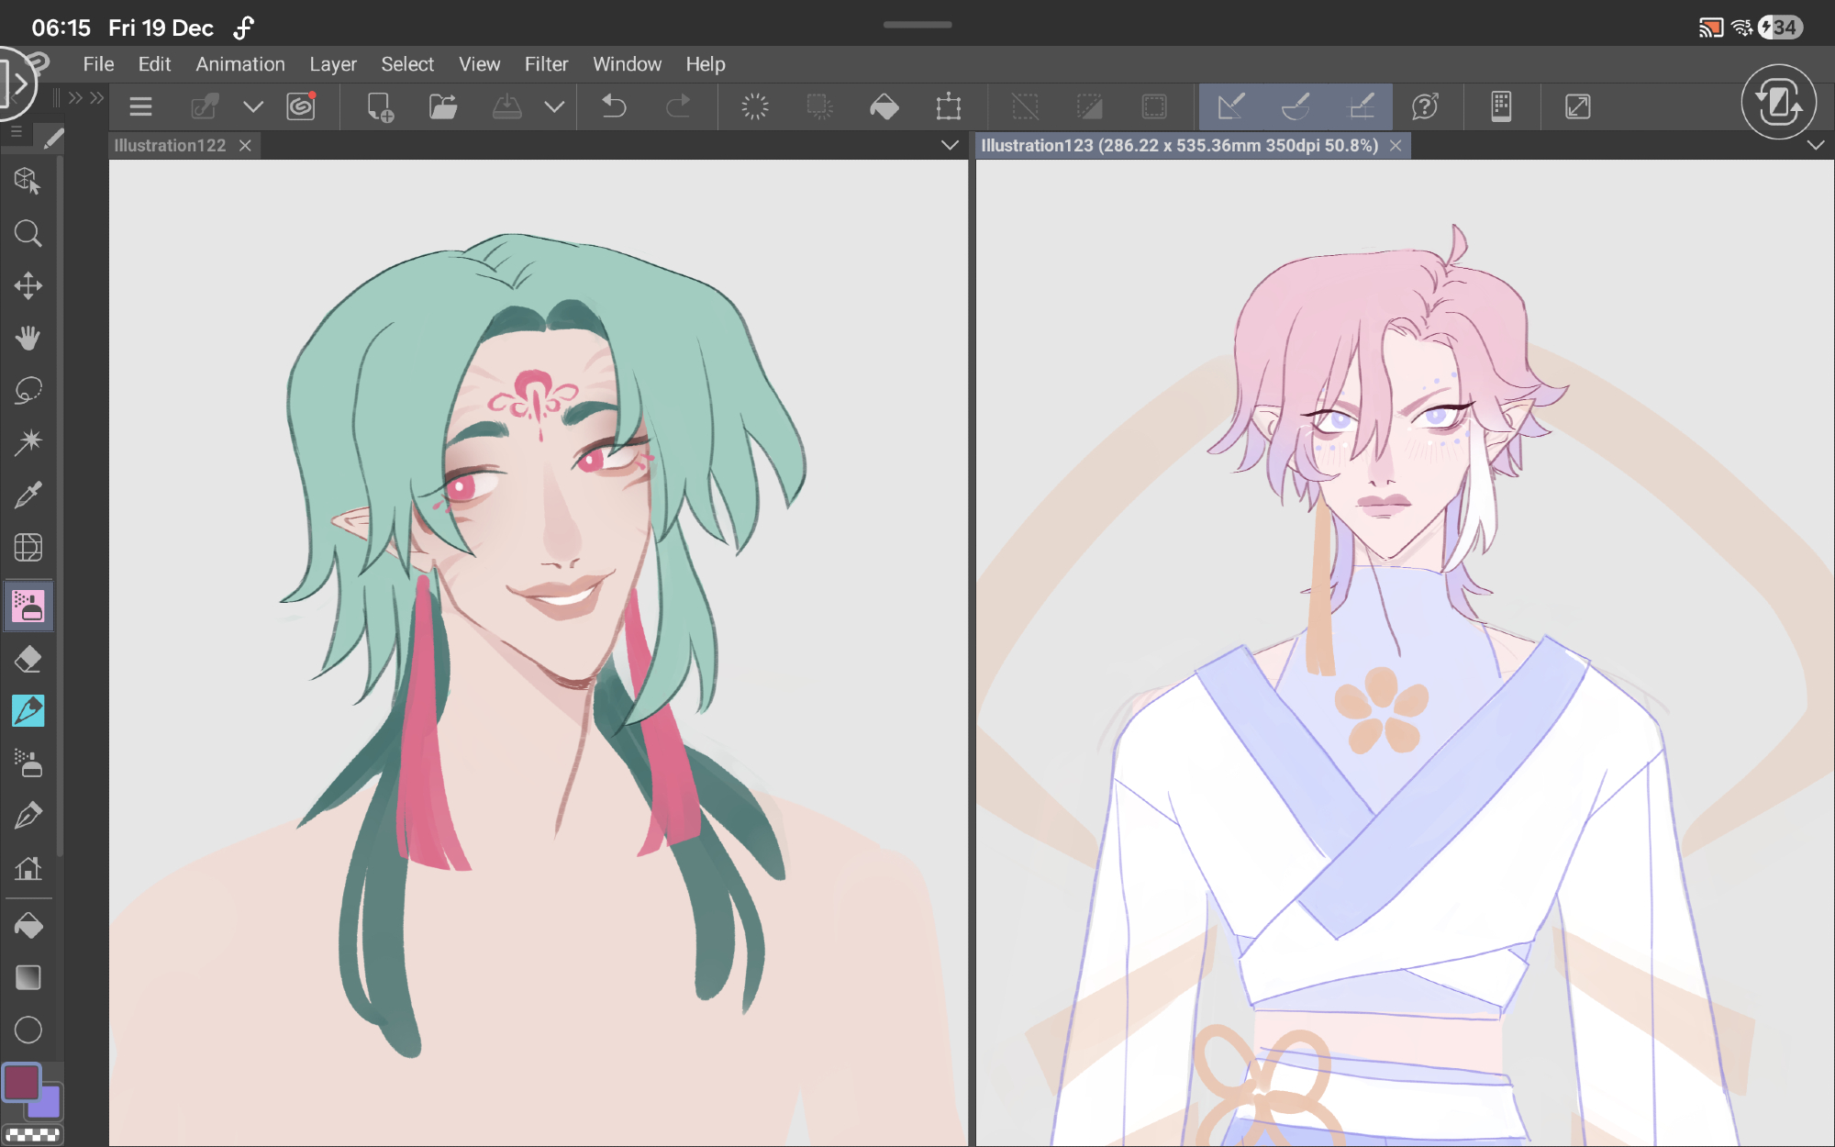
Task: Select the Eyedropper tool
Action: [x=28, y=496]
